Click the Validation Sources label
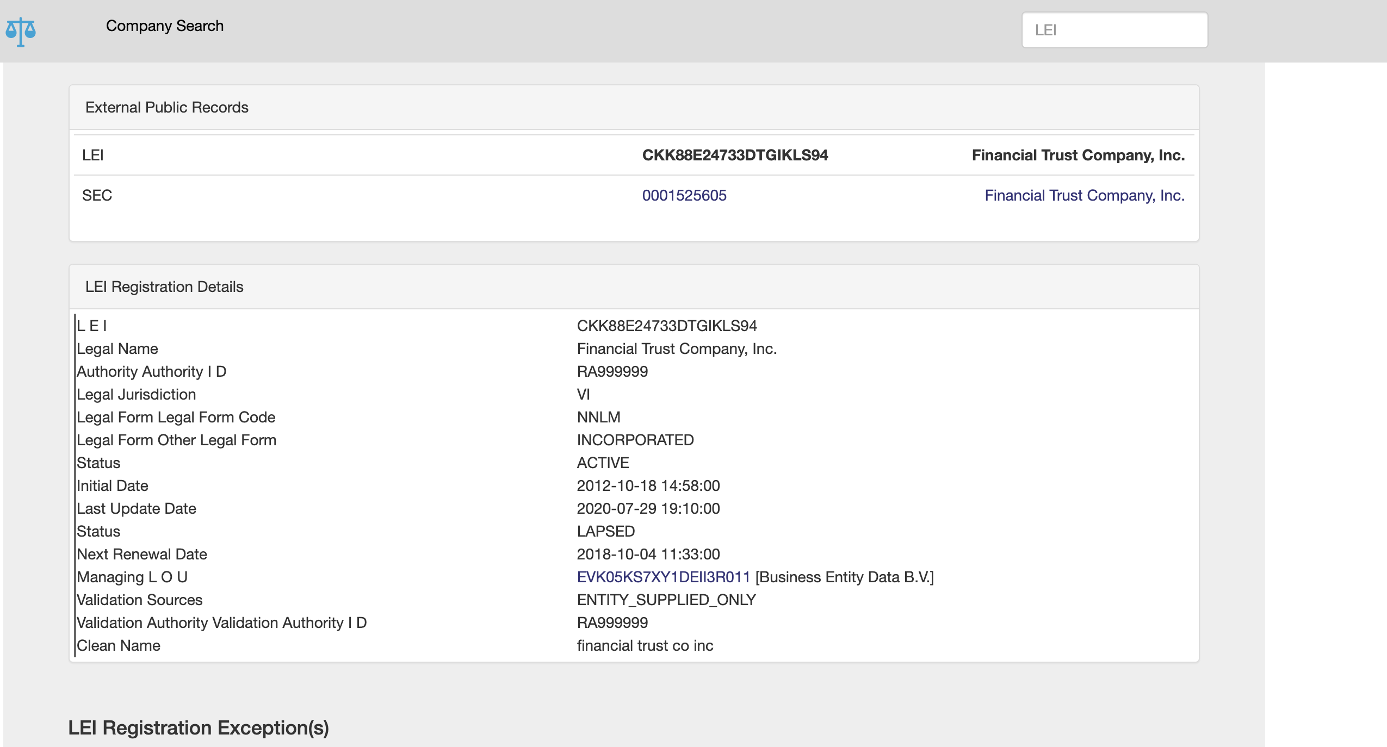The height and width of the screenshot is (747, 1387). click(x=140, y=600)
